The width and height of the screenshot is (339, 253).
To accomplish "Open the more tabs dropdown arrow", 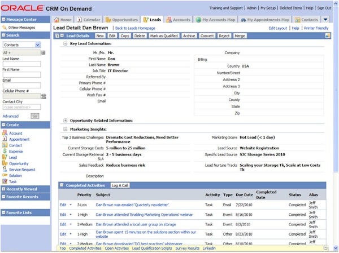I will click(x=325, y=20).
